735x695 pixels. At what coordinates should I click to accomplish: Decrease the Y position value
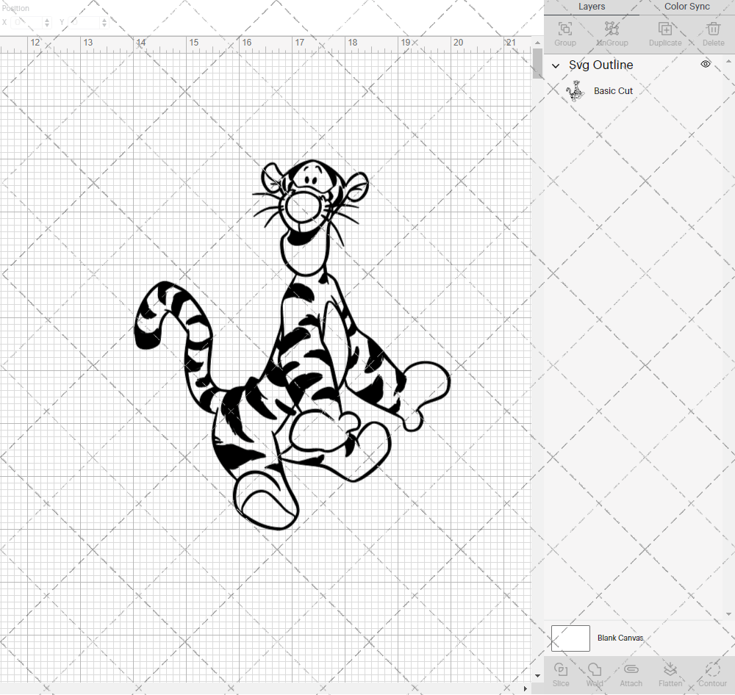coord(104,25)
